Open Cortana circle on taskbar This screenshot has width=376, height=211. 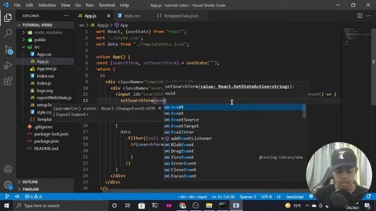coord(115,206)
